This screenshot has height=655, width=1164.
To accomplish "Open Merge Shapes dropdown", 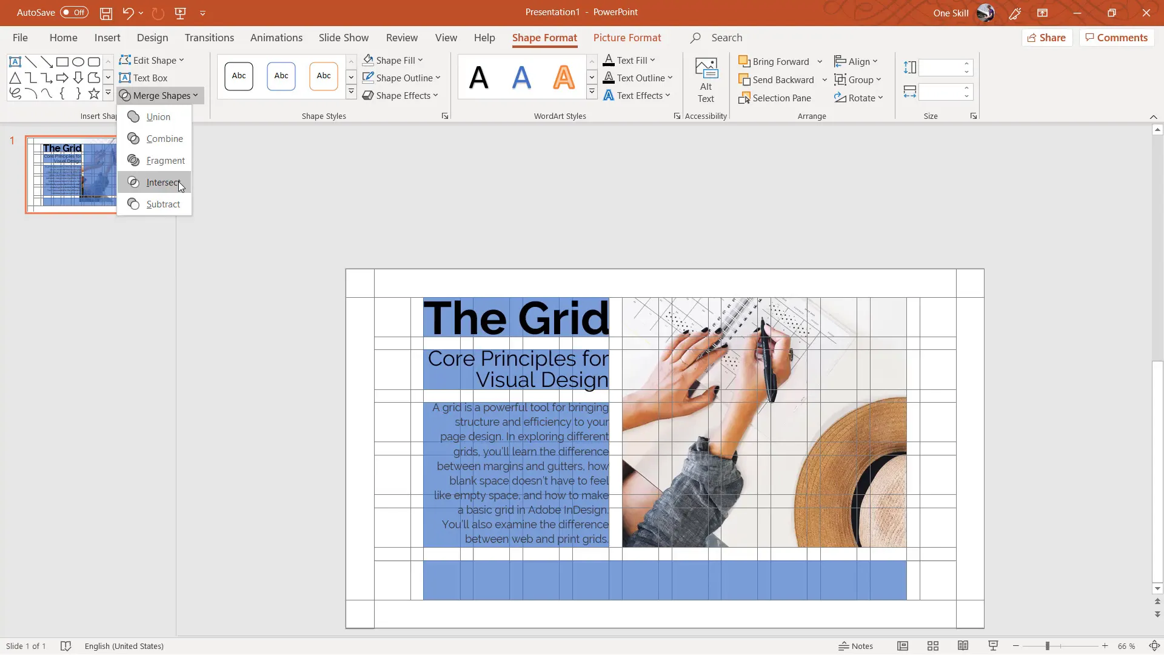I will point(159,95).
